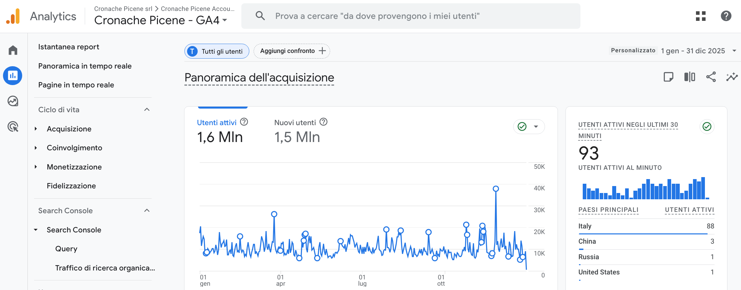Click the Share report icon
The width and height of the screenshot is (741, 290).
tap(711, 77)
